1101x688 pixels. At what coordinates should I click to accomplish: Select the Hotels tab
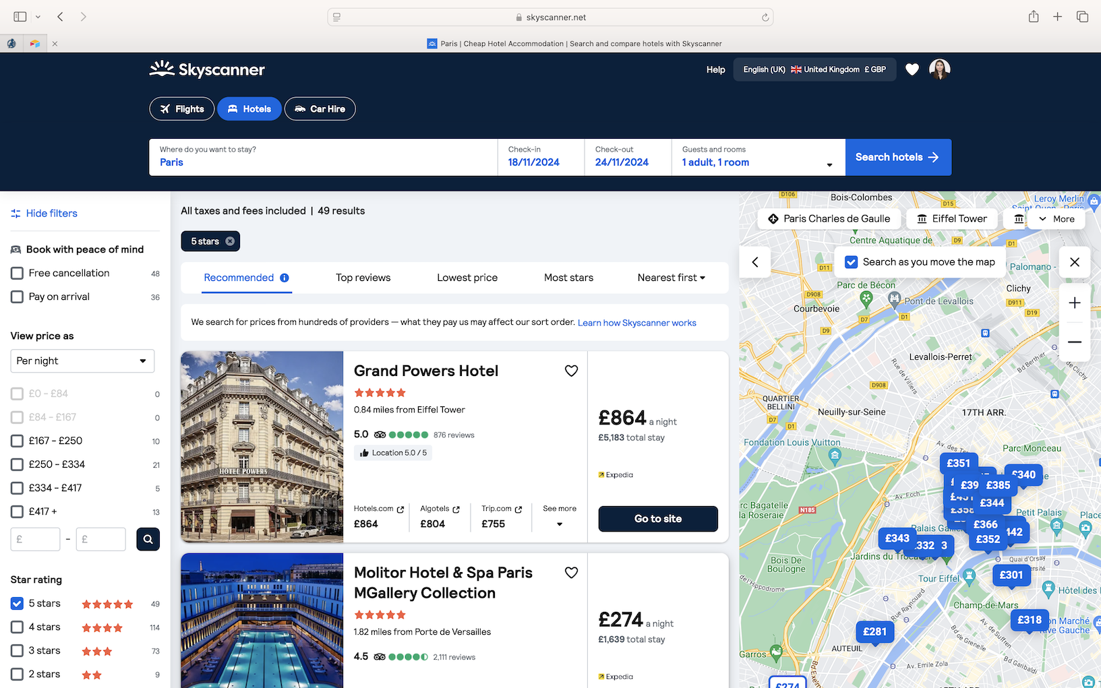pos(249,108)
